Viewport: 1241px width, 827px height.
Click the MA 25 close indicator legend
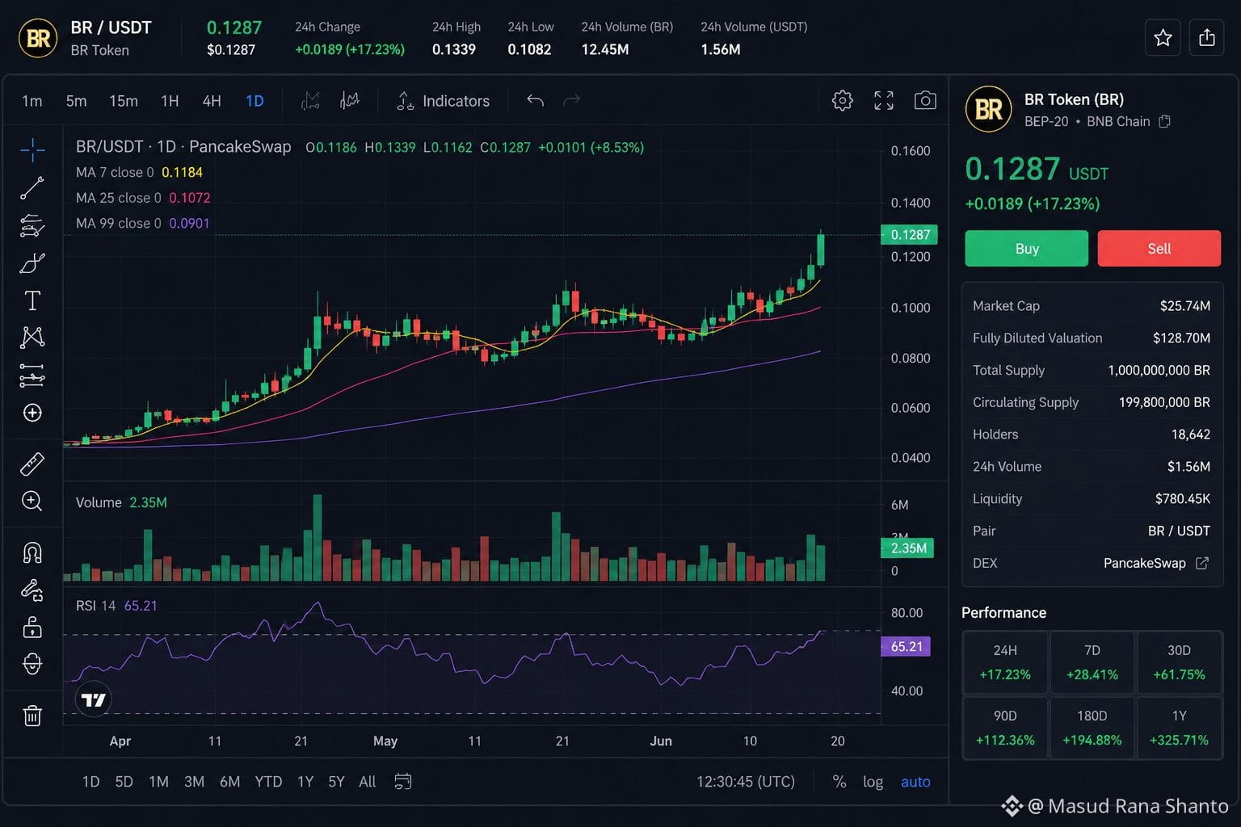(143, 198)
